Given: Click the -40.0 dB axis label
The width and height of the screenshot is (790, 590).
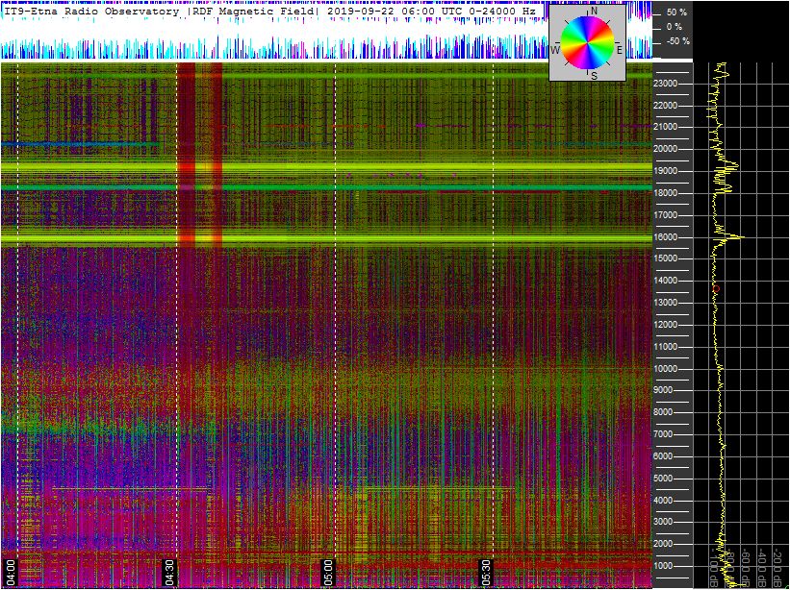Looking at the screenshot, I should point(763,568).
